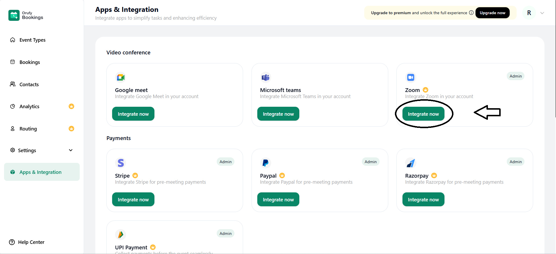Open the R profile avatar menu
Image resolution: width=556 pixels, height=254 pixels.
pos(529,13)
